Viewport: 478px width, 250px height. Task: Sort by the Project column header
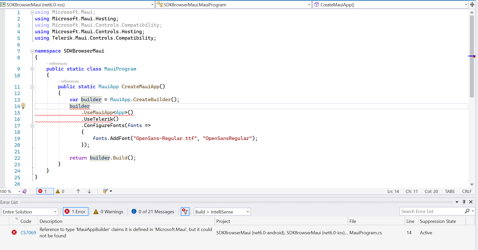223,221
